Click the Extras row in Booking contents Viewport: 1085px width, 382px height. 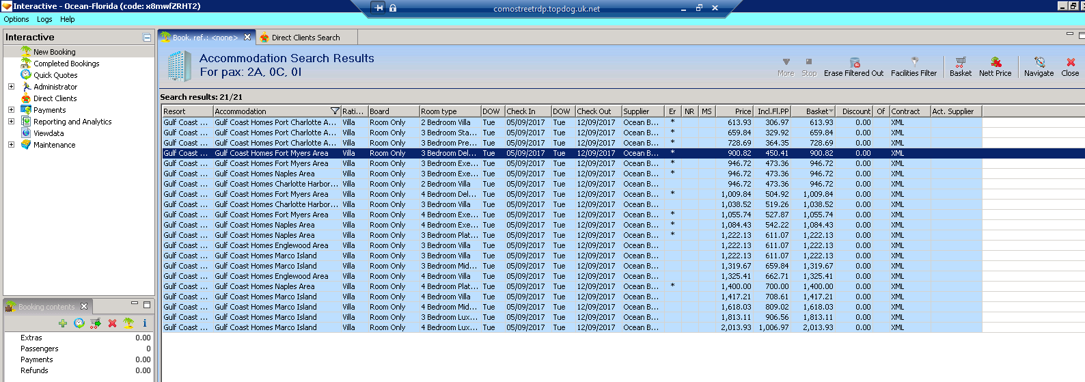point(79,338)
